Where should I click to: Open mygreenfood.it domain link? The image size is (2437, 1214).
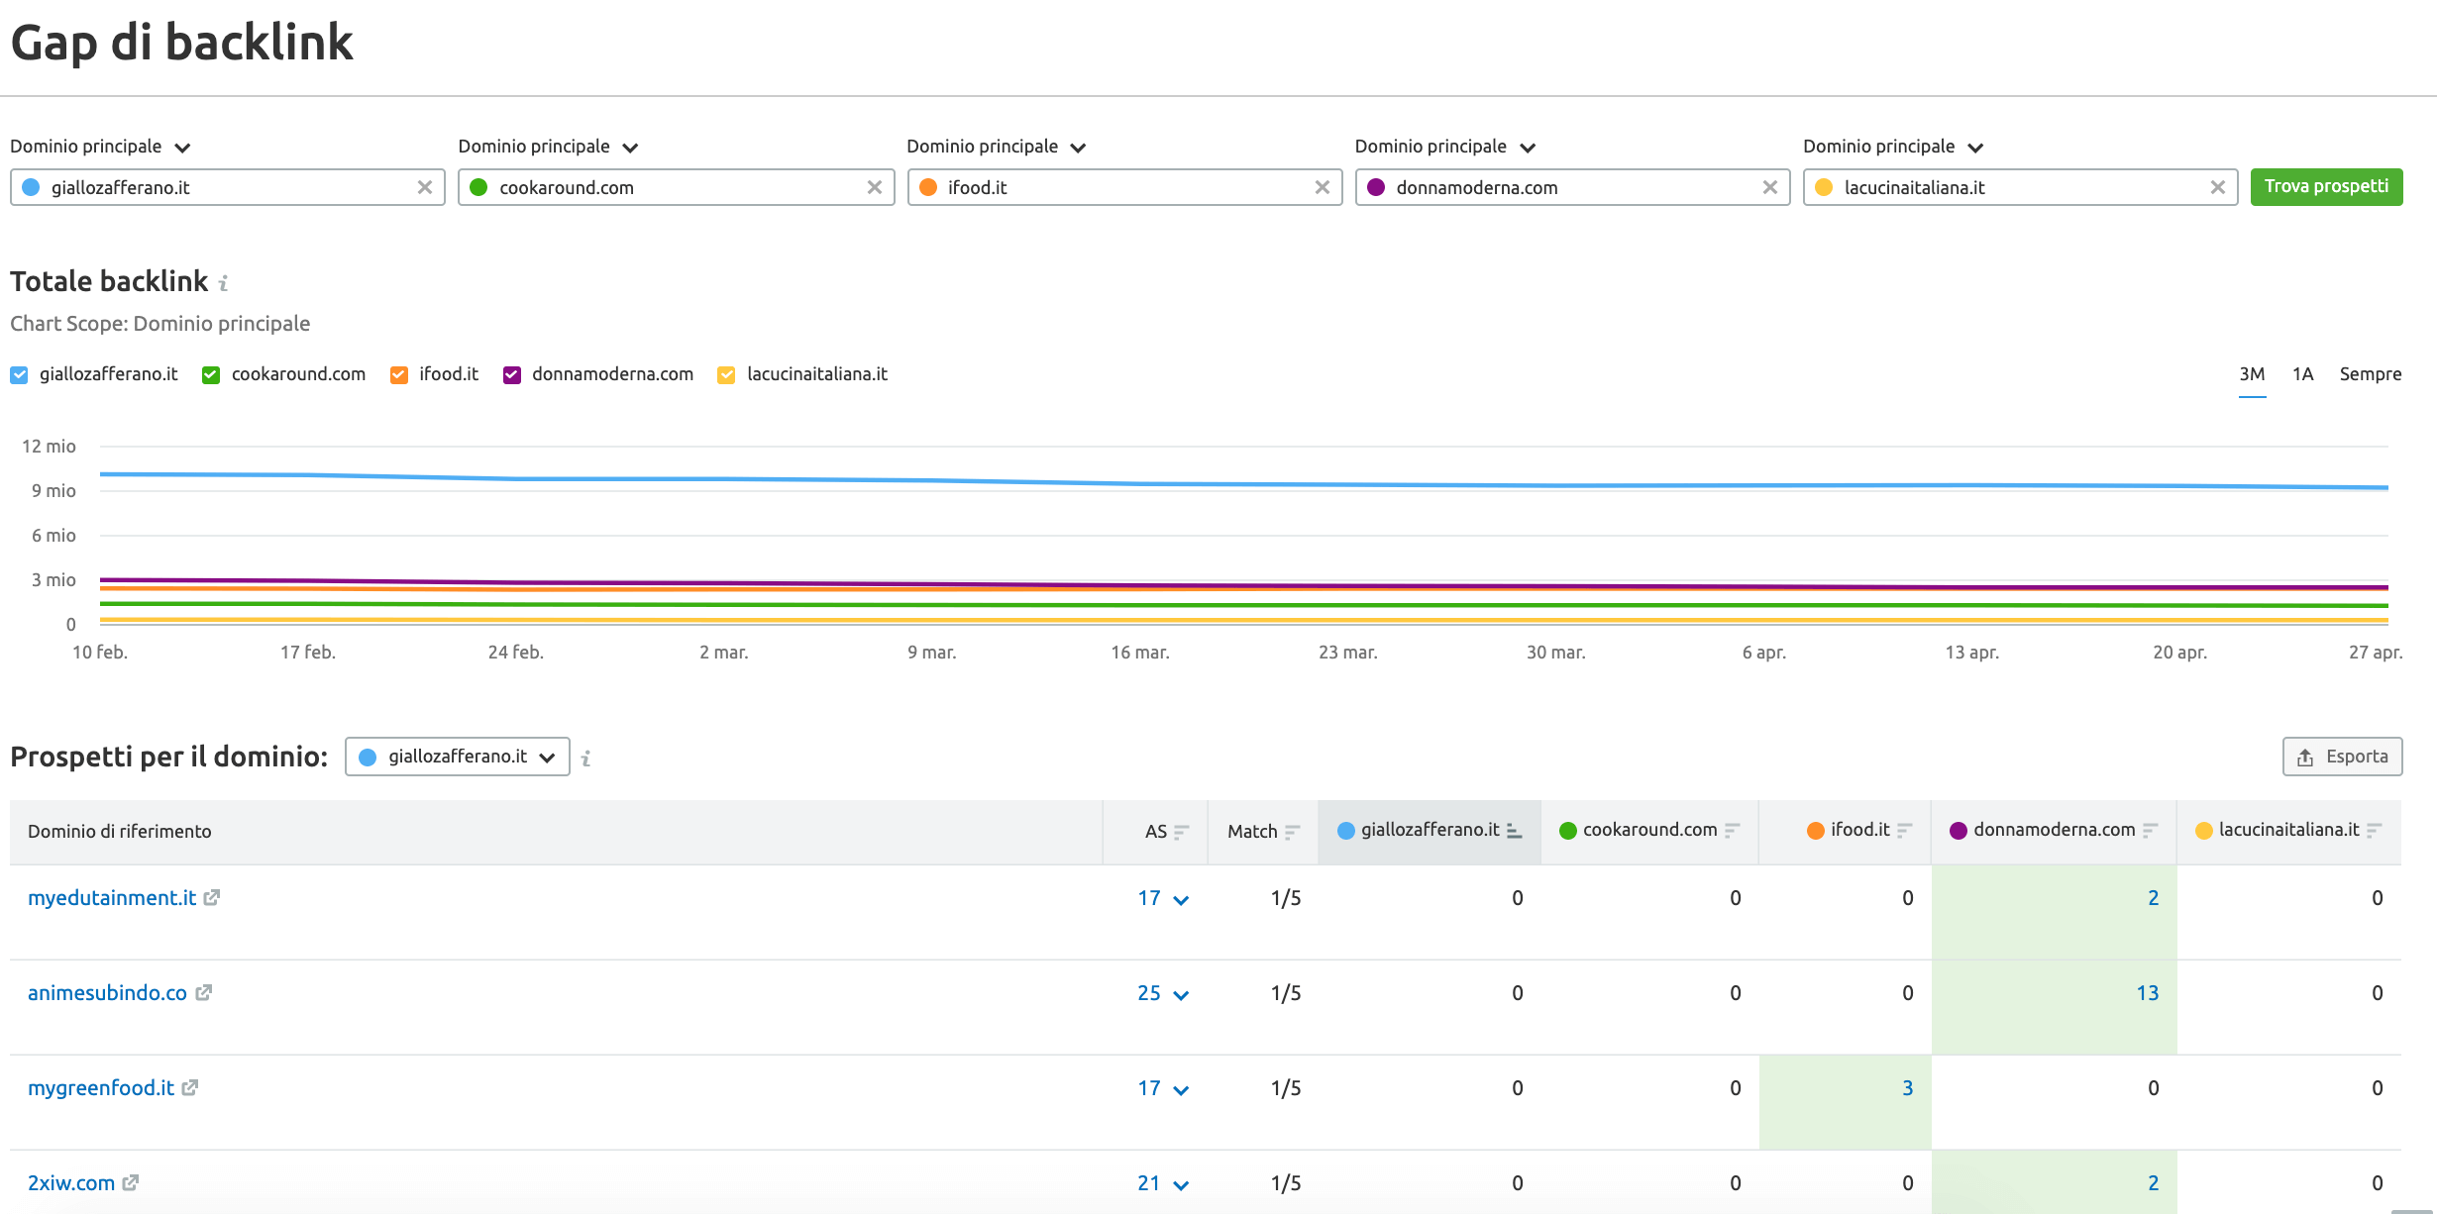click(101, 1088)
